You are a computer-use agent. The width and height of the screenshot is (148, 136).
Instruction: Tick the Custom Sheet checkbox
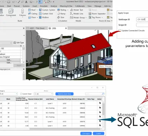tap(21, 94)
